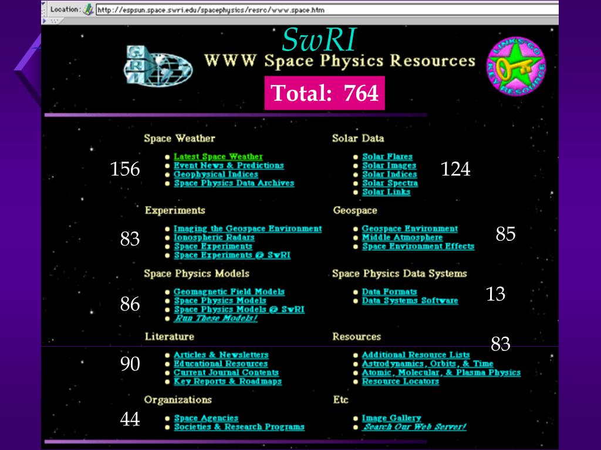601x450 pixels.
Task: Open Latest Space Weather link
Action: pos(218,156)
